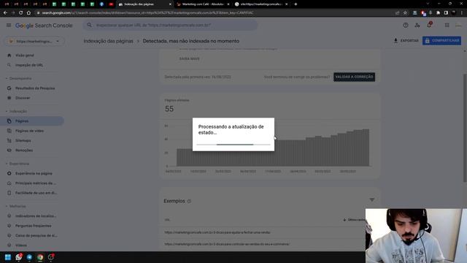Click the Sitemaps icon in sidebar
The image size is (467, 263).
pos(9,140)
